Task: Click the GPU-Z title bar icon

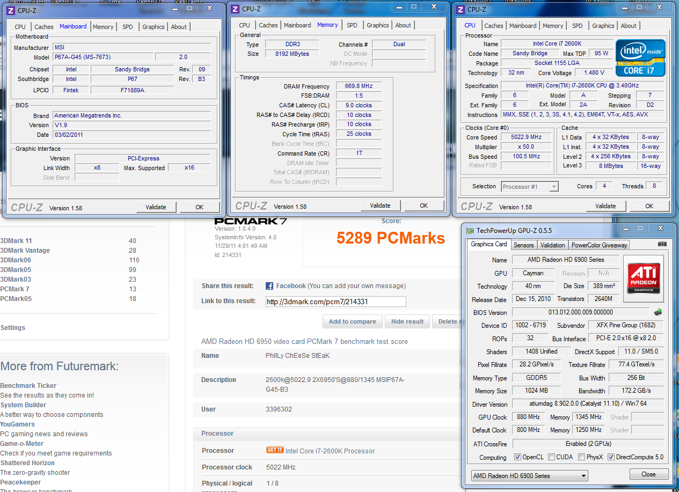Action: [x=470, y=231]
